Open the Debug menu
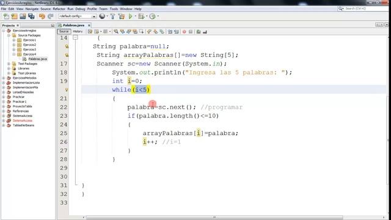Image resolution: width=391 pixels, height=220 pixels. coord(80,9)
